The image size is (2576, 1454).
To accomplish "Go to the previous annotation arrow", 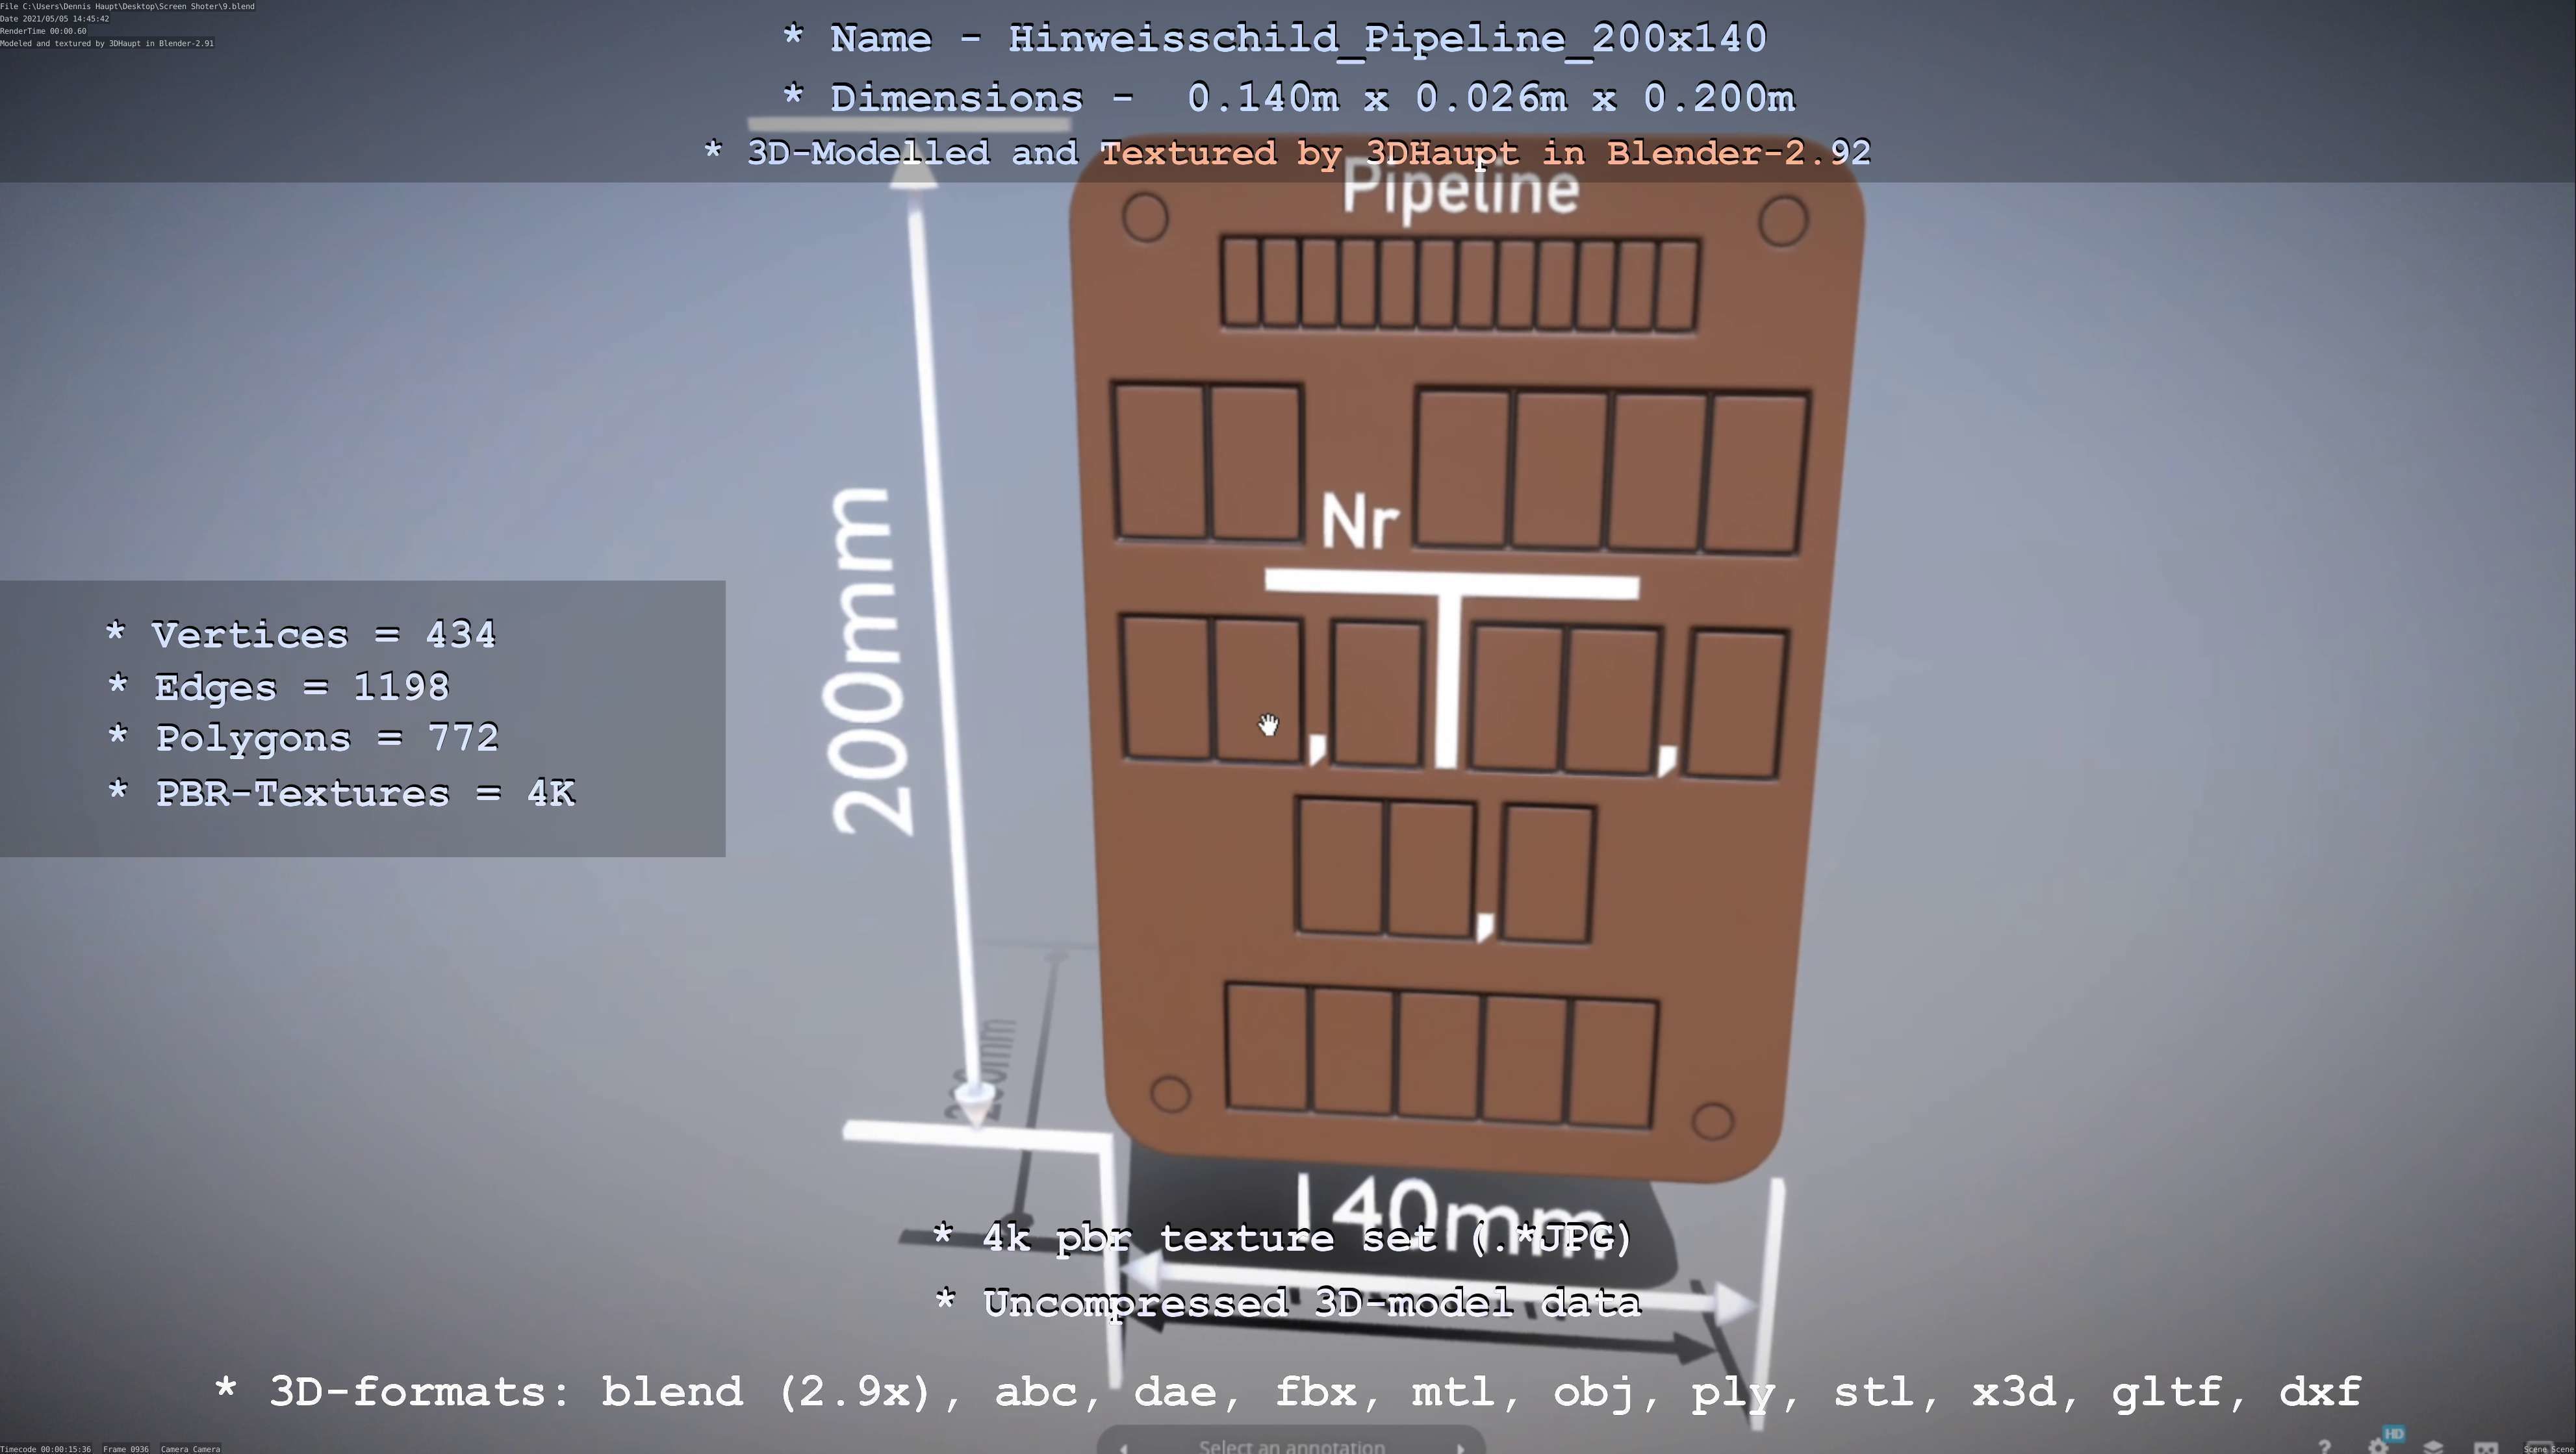I will (x=1123, y=1448).
